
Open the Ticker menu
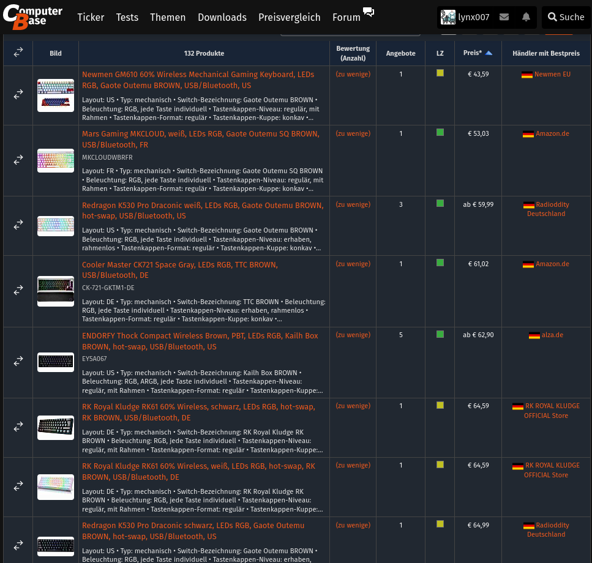(91, 17)
